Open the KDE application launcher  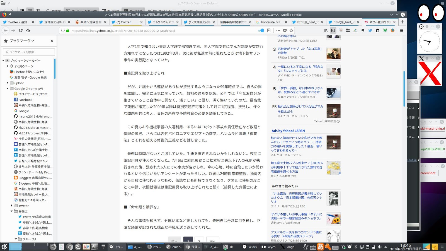(4, 247)
